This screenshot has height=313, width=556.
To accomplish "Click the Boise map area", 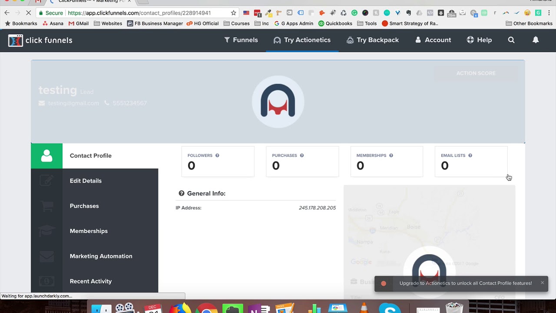I will pos(414,227).
